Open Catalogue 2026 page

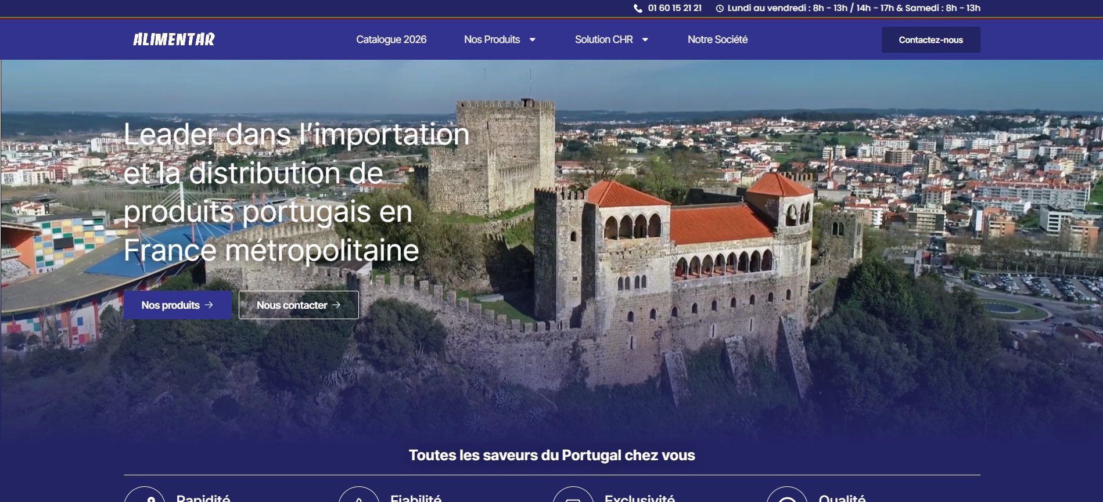[391, 39]
